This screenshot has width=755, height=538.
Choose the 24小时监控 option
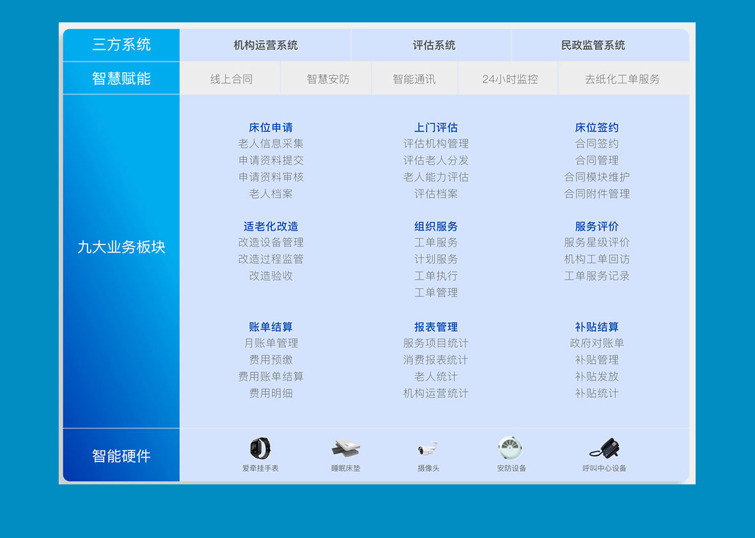coord(510,79)
